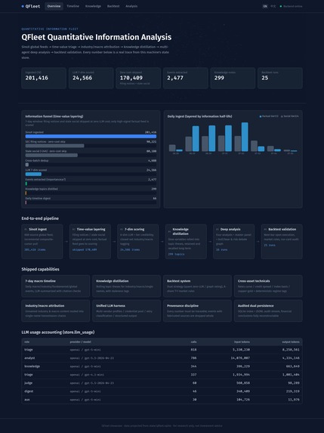Select the Audited dual persistence card
The width and height of the screenshot is (324, 433).
coord(268,311)
